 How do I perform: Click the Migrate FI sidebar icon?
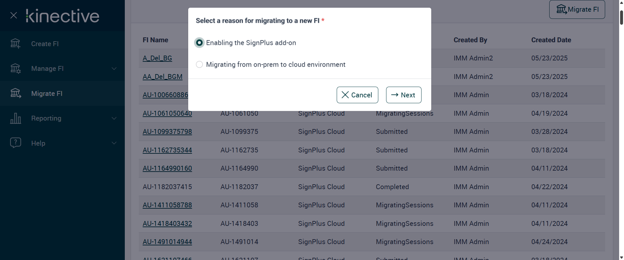15,94
